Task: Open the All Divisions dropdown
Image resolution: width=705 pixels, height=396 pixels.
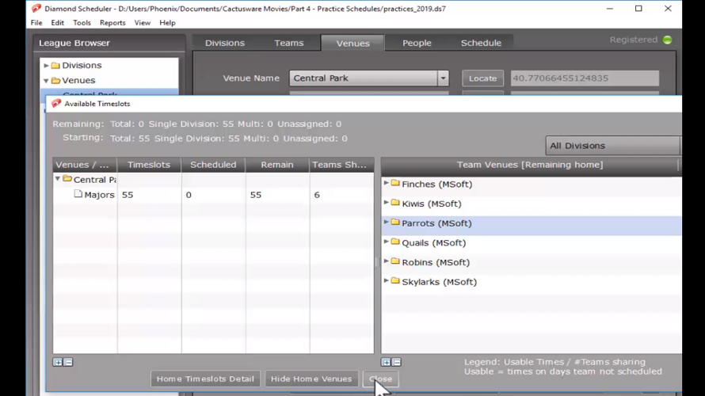Action: [612, 146]
